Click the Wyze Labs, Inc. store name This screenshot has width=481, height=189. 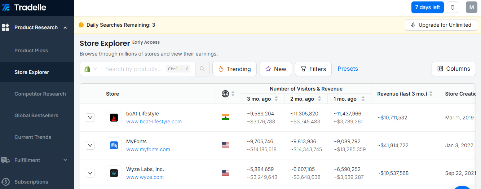145,169
